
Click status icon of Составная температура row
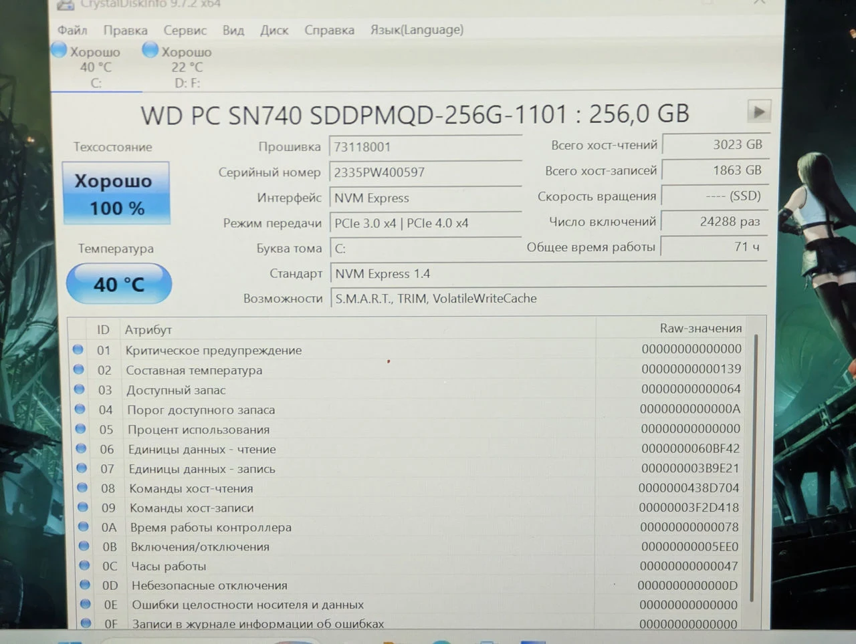78,369
